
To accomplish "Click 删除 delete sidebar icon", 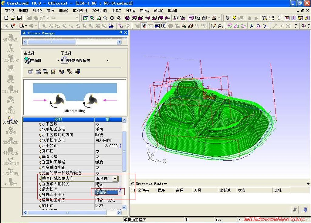I will [x=11, y=99].
